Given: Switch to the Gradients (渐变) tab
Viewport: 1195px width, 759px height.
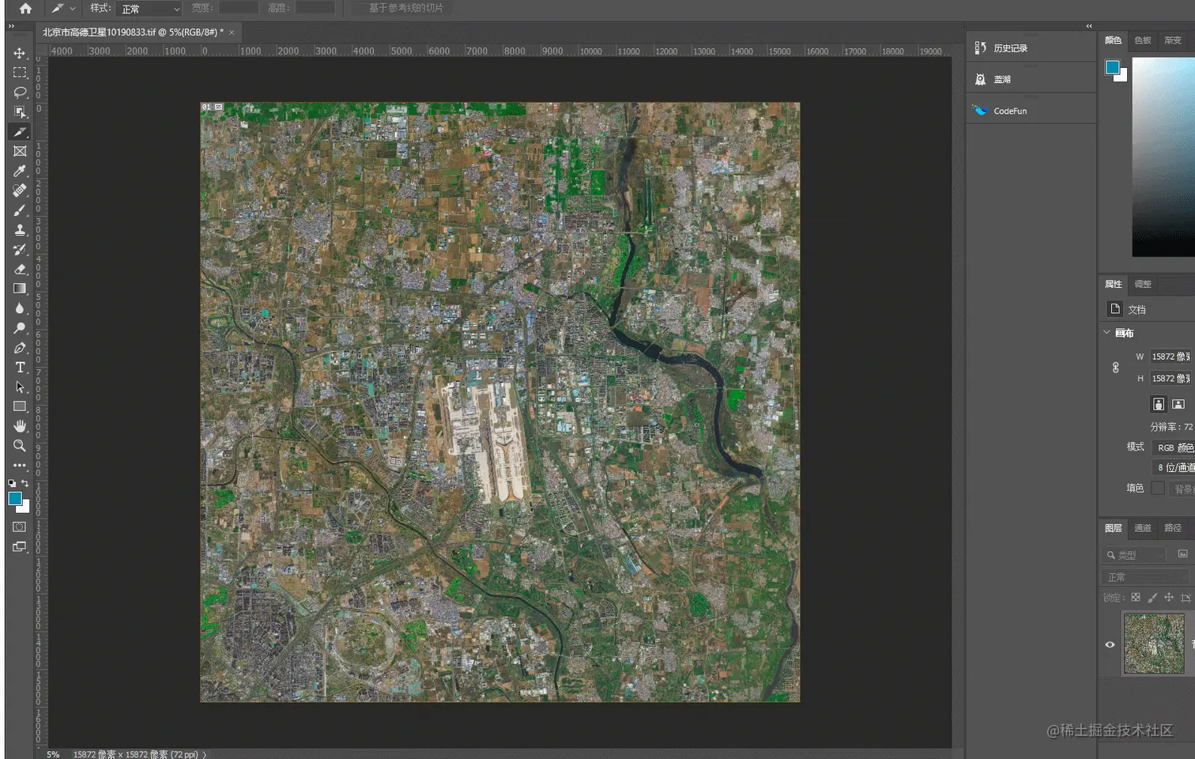Looking at the screenshot, I should 1173,40.
